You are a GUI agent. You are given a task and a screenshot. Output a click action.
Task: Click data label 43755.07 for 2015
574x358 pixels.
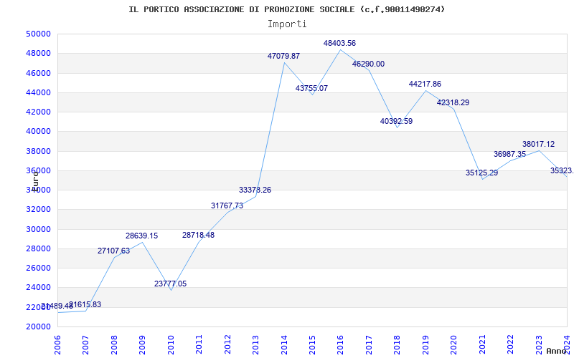point(311,88)
